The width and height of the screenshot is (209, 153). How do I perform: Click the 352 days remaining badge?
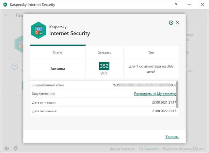104,66
